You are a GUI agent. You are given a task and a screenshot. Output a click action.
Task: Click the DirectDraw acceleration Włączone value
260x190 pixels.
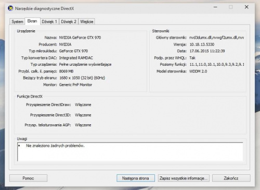click(83, 105)
